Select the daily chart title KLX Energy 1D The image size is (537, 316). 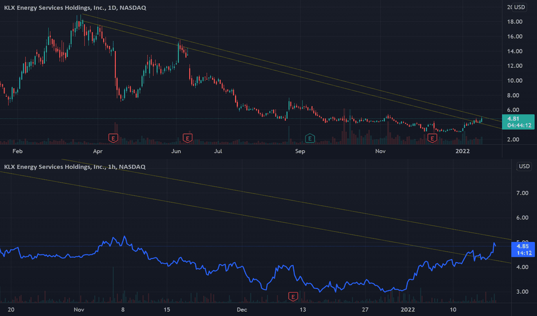tap(75, 7)
